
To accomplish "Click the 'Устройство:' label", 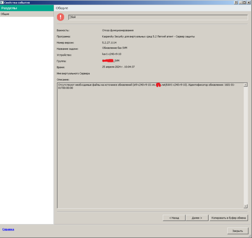I will point(64,55).
